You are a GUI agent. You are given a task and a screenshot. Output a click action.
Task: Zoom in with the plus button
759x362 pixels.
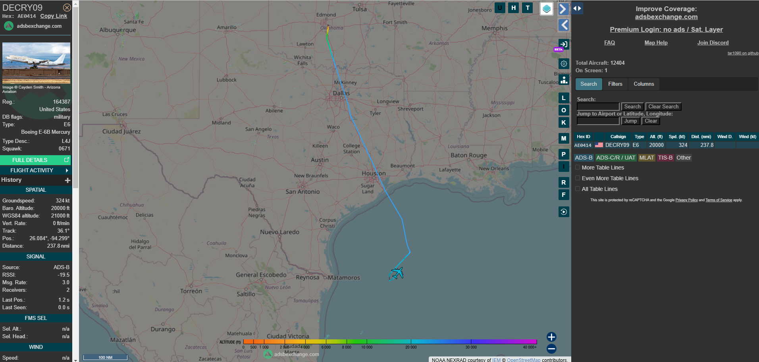[551, 337]
